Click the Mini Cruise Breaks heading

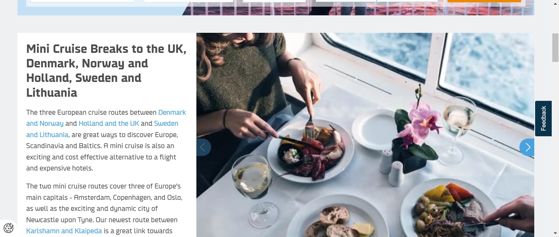pyautogui.click(x=107, y=71)
